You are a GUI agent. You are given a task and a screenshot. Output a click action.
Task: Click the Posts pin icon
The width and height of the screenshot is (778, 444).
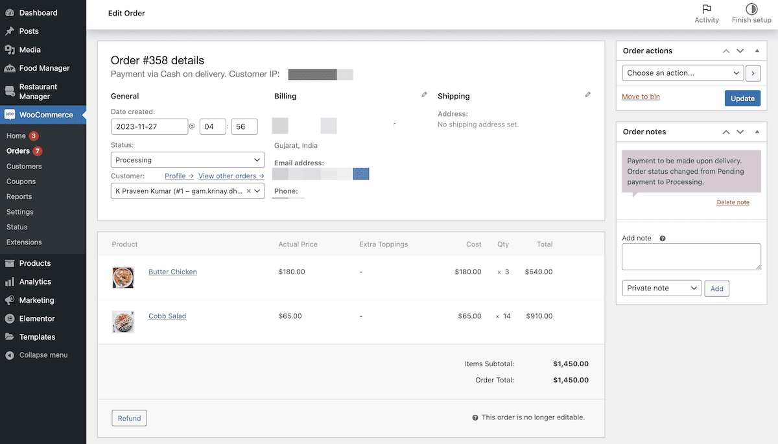click(x=10, y=31)
